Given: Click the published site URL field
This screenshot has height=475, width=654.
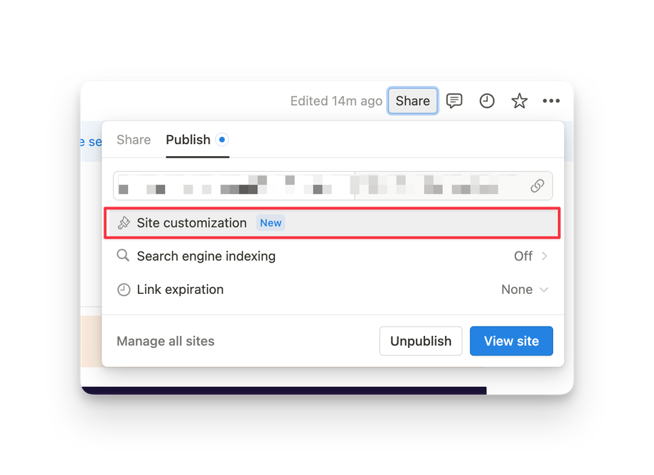Looking at the screenshot, I should pyautogui.click(x=320, y=186).
